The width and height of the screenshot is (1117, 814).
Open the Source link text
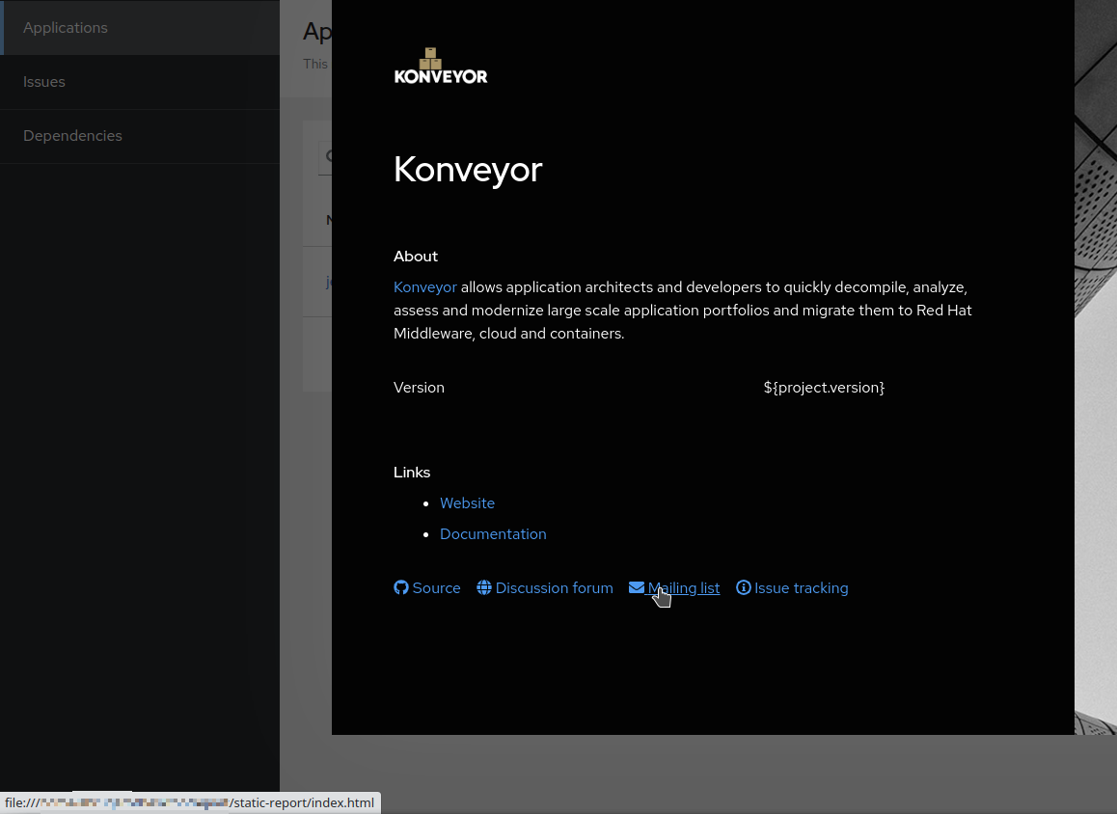[436, 588]
